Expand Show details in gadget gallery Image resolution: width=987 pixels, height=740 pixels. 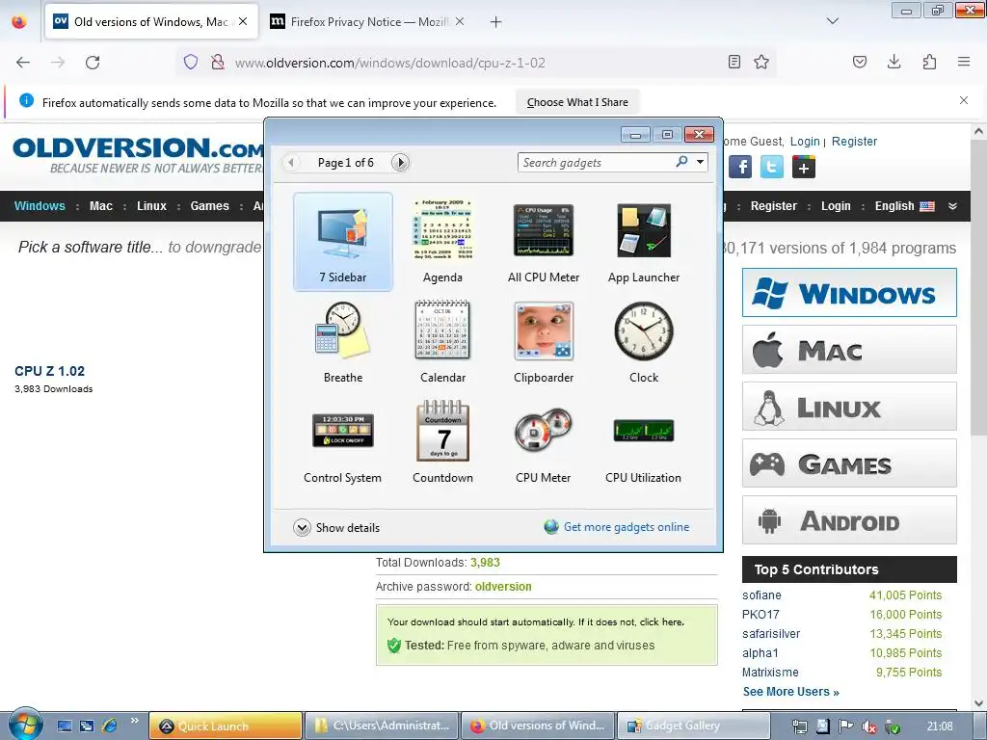pos(336,527)
